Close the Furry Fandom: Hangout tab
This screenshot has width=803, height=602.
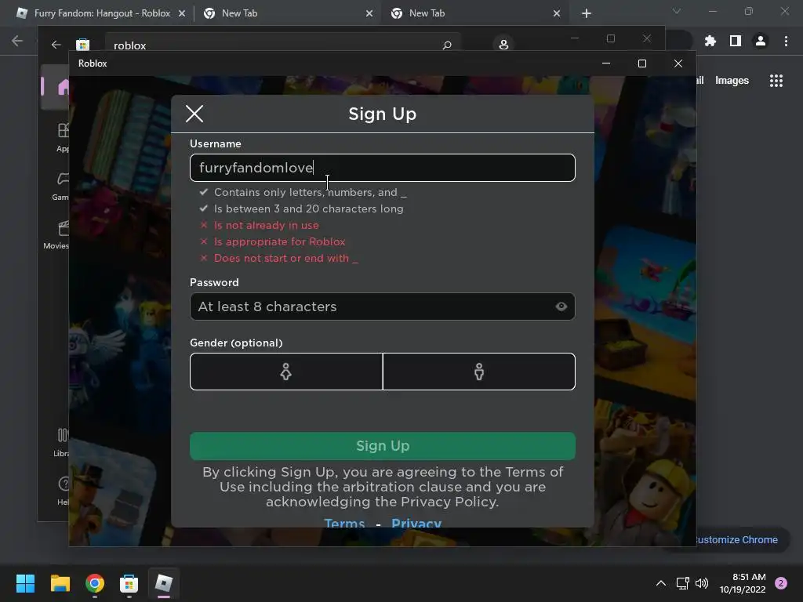click(182, 14)
